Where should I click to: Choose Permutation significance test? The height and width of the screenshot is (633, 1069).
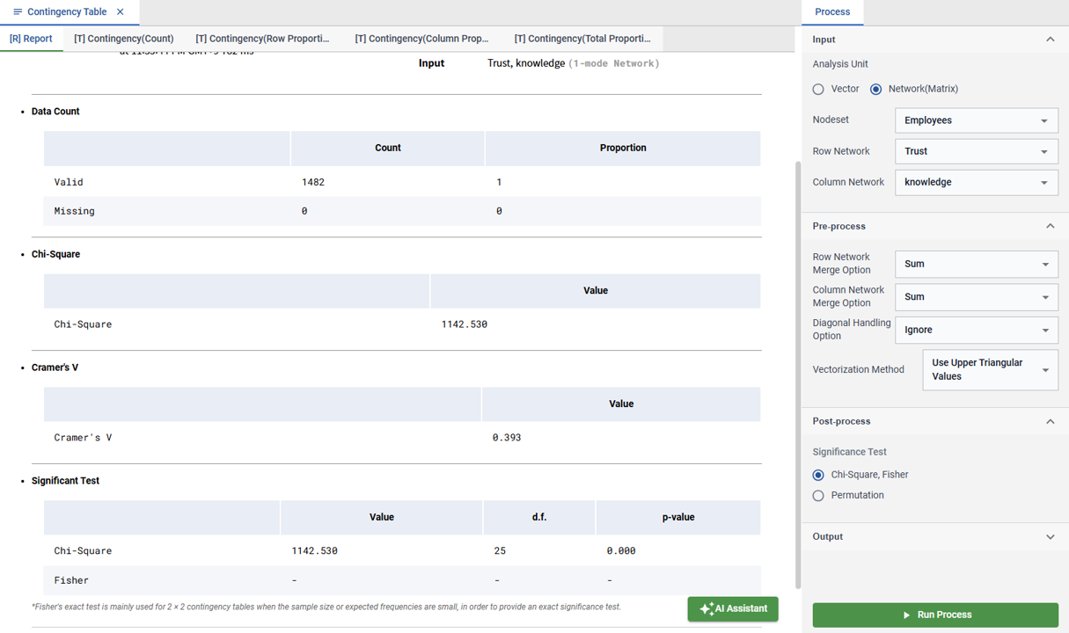[x=818, y=496]
